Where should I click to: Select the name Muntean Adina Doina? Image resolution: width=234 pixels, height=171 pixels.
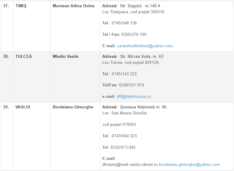click(x=73, y=6)
